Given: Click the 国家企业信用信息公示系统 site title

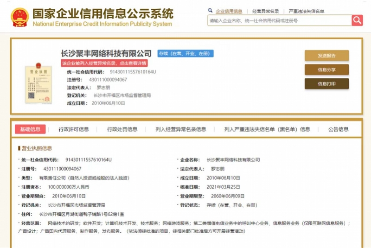Looking at the screenshot, I should point(103,13).
